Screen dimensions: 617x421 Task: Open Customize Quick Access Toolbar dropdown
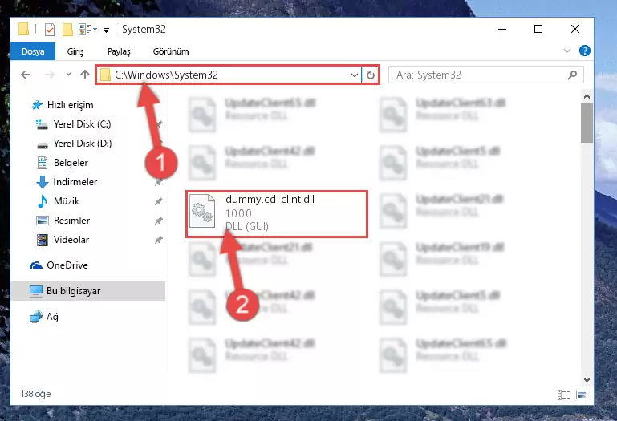[106, 30]
